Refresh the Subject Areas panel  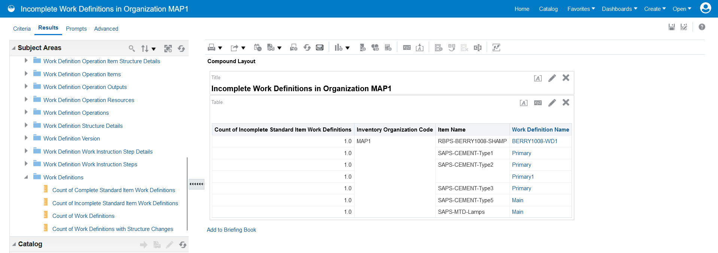pyautogui.click(x=182, y=48)
